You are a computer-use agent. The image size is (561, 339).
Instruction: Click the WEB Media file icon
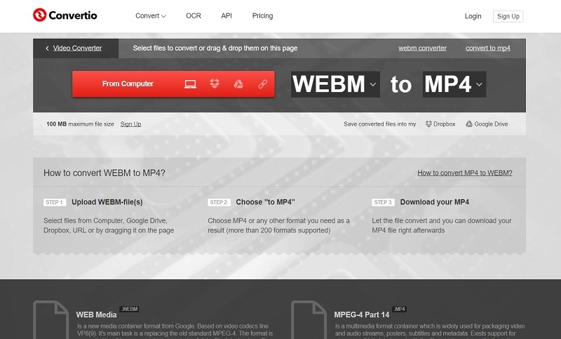point(50,319)
